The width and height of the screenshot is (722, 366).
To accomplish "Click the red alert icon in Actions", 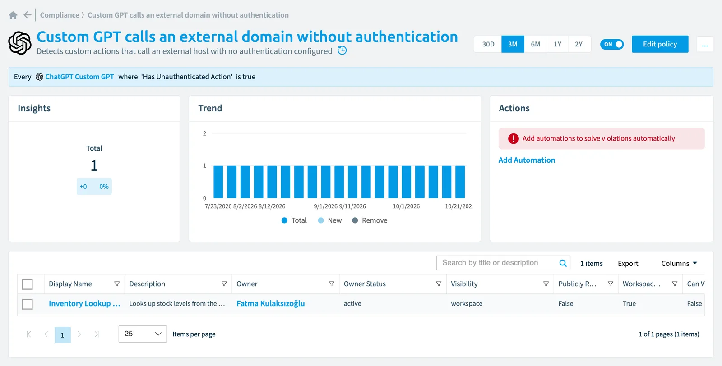I will 513,139.
